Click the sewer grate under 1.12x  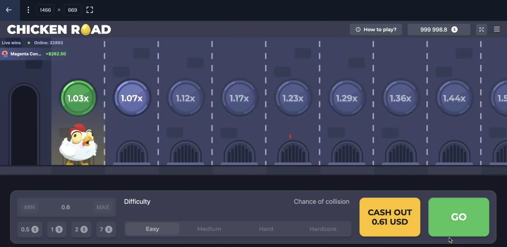point(185,152)
